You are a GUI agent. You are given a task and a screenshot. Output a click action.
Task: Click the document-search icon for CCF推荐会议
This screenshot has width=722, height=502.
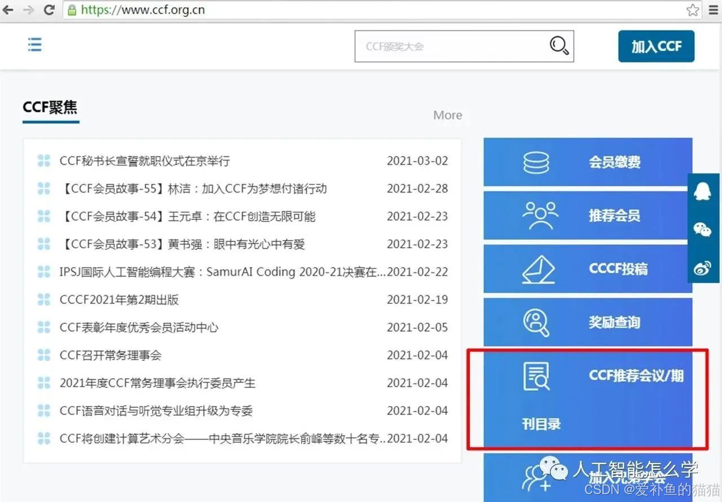[x=536, y=377]
